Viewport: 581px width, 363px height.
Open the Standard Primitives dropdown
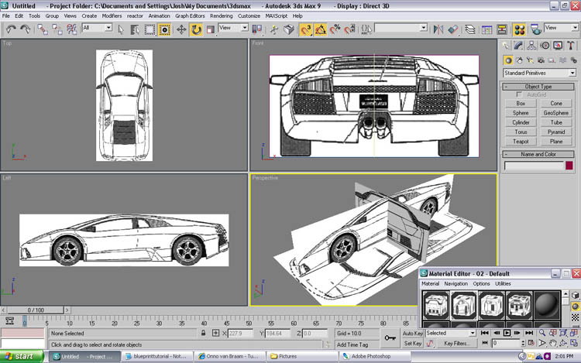click(x=538, y=73)
